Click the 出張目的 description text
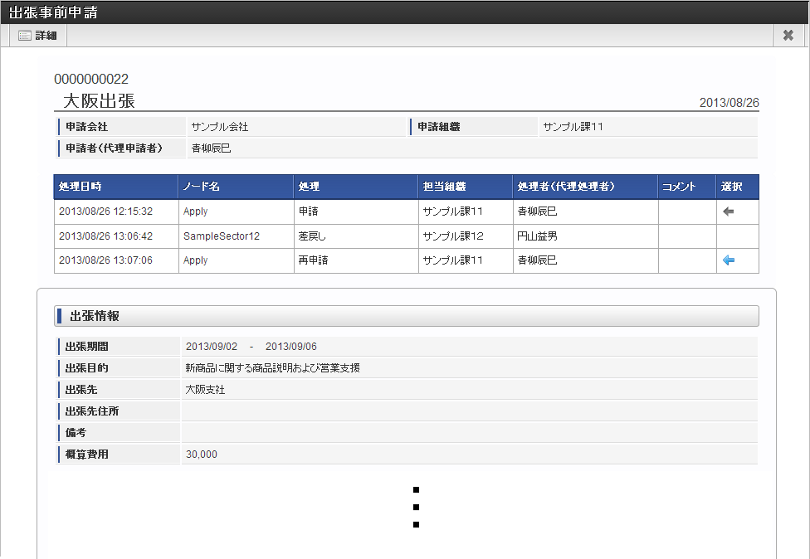Viewport: 810px width, 559px height. pyautogui.click(x=272, y=368)
